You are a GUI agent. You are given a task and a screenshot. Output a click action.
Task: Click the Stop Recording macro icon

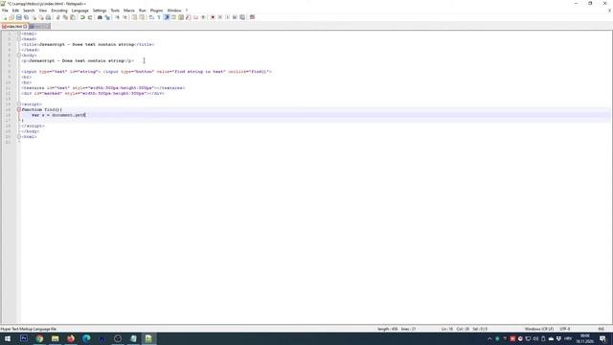pyautogui.click(x=220, y=17)
